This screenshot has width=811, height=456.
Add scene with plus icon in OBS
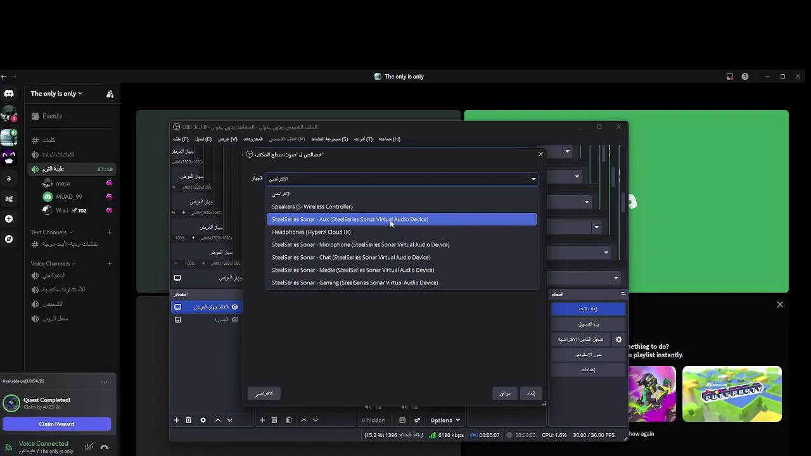point(177,420)
